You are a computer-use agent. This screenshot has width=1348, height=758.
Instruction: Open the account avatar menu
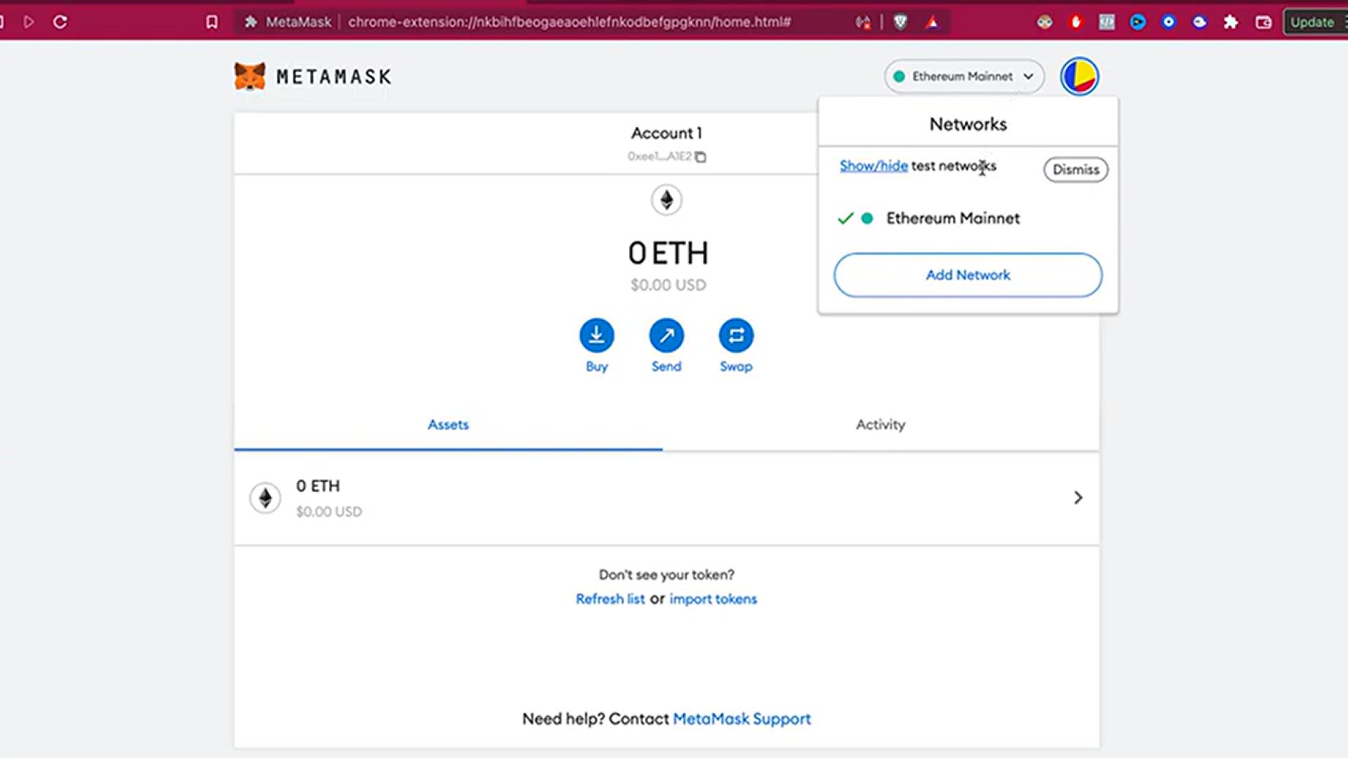(1079, 77)
